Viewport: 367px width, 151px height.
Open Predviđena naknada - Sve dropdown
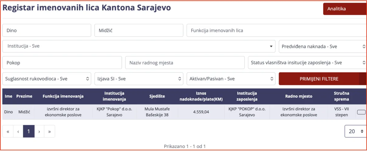point(323,46)
